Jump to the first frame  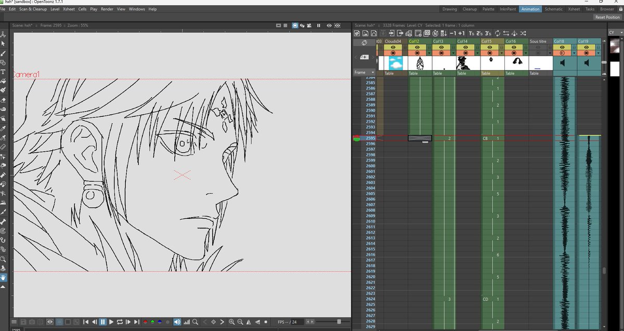click(x=86, y=322)
